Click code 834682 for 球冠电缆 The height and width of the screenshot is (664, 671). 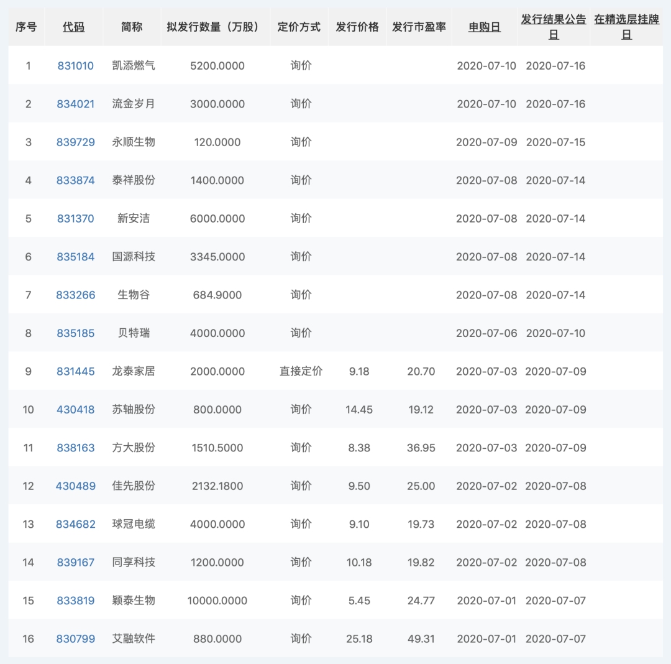pyautogui.click(x=76, y=525)
